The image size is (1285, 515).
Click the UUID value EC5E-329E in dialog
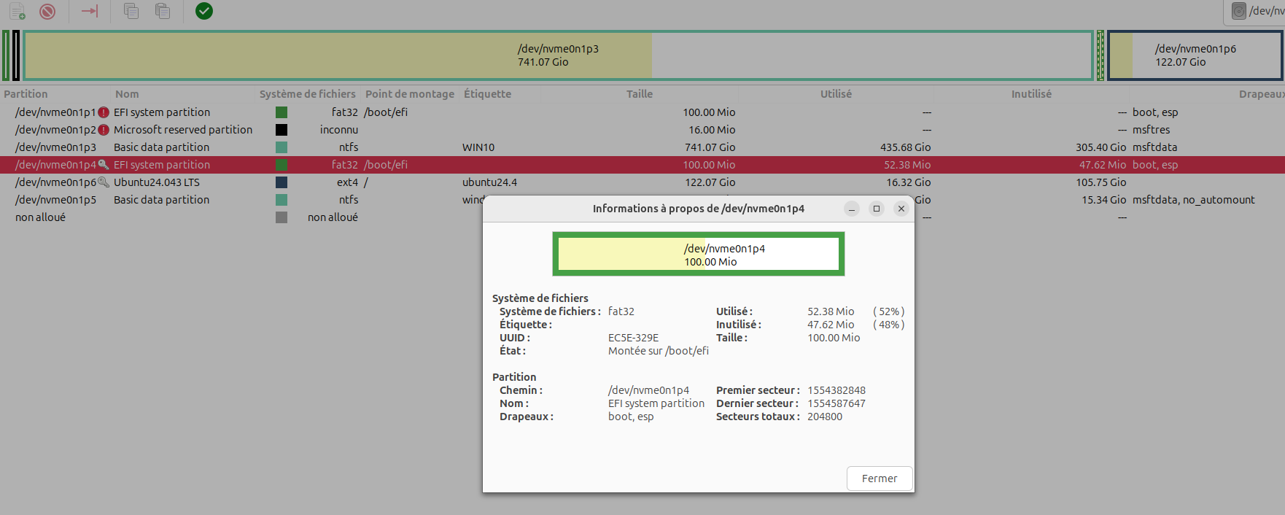633,338
